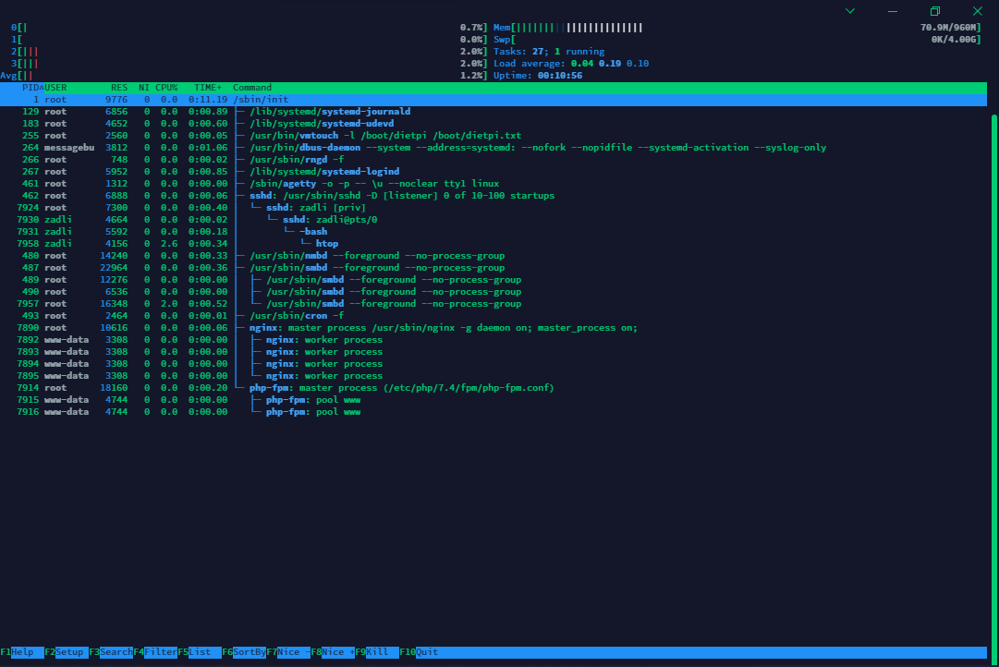Activate the F4 Filter function
999x667 pixels.
(x=155, y=651)
